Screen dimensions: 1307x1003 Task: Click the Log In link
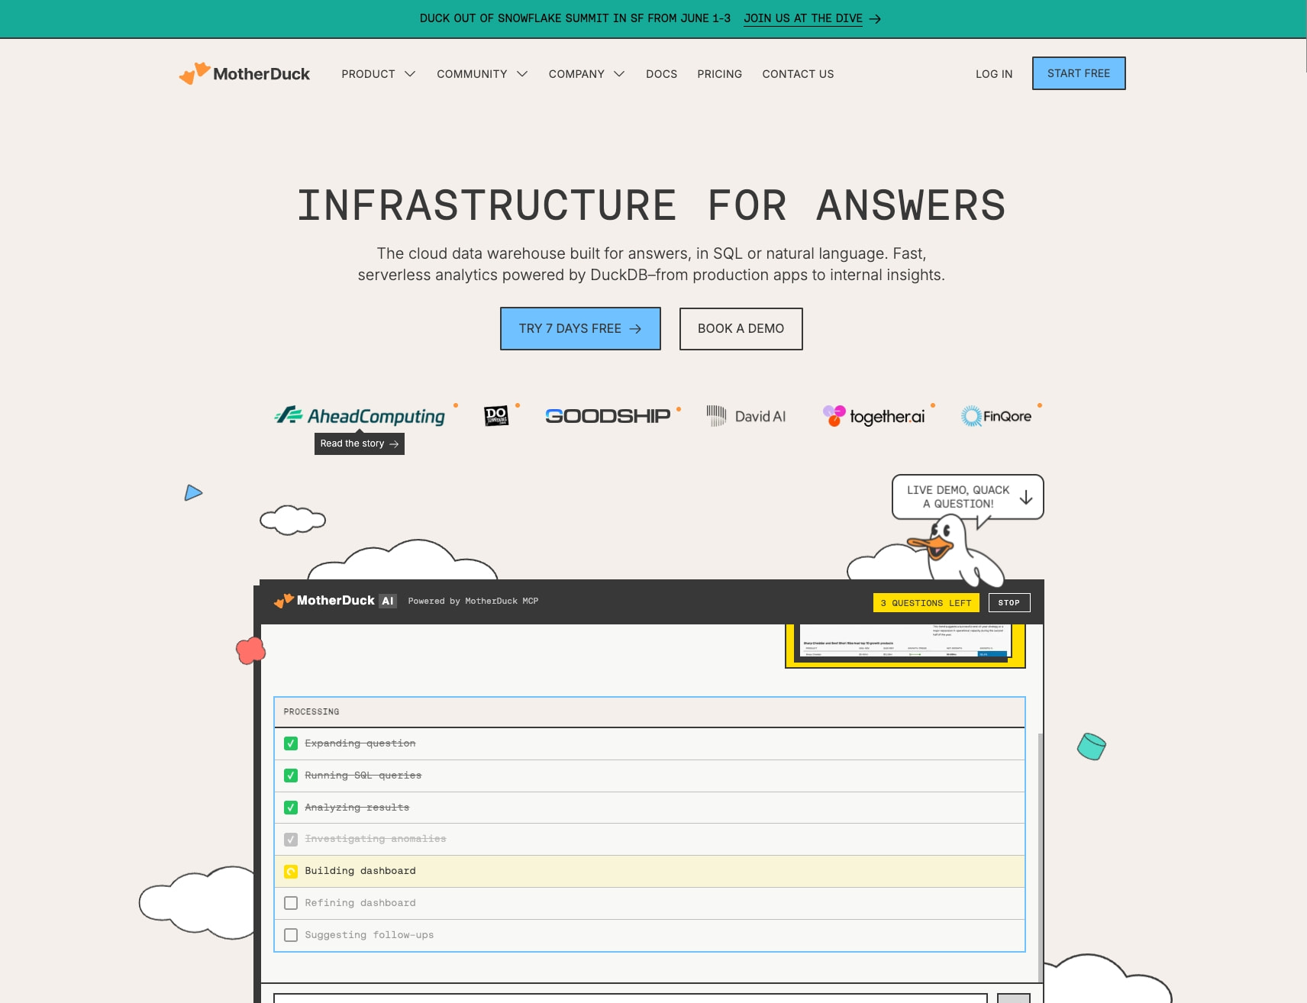click(994, 74)
